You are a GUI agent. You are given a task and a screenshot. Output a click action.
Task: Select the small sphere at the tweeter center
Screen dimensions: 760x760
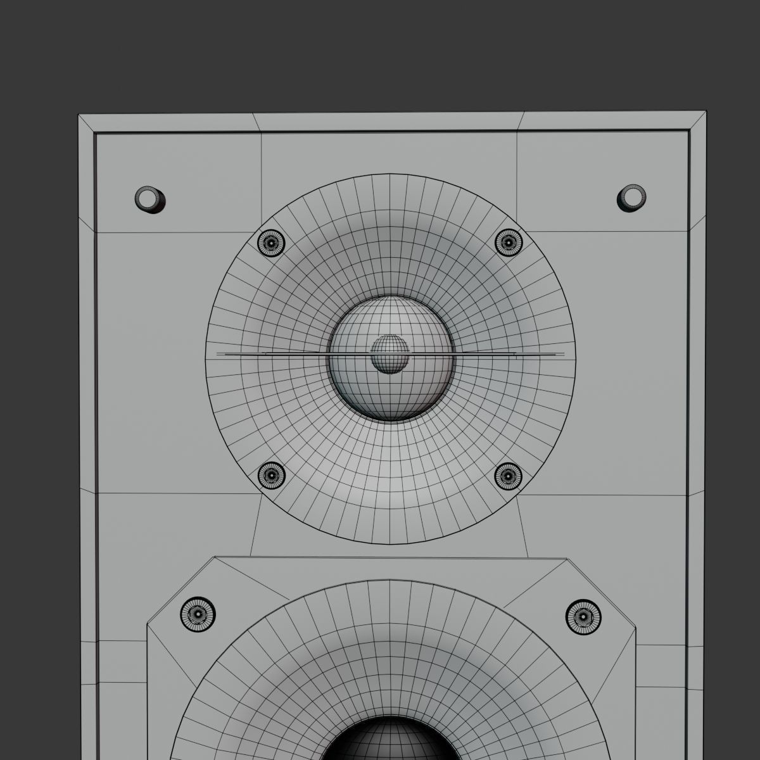[x=389, y=353]
